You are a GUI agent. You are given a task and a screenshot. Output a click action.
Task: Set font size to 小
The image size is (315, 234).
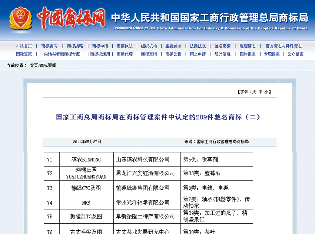(x=266, y=92)
